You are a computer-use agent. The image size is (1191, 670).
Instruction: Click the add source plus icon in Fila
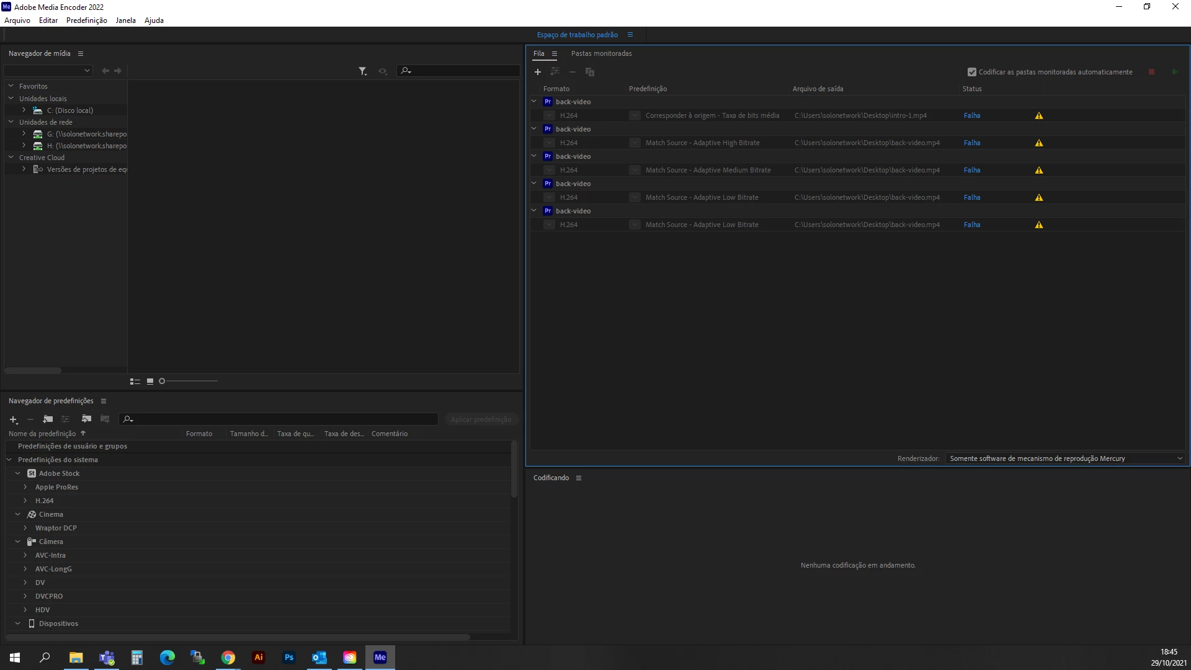[x=538, y=72]
